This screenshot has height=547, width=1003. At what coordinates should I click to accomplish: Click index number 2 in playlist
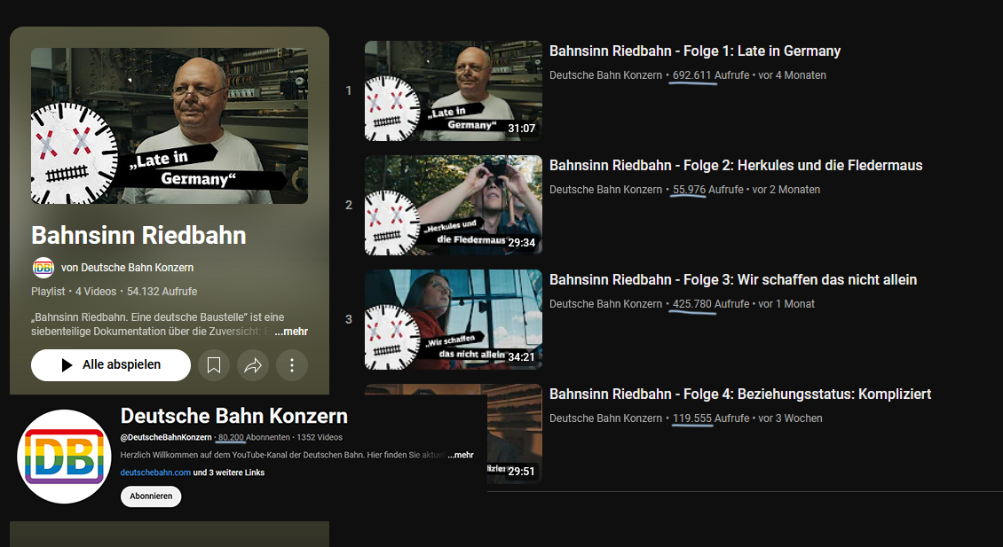(x=349, y=205)
